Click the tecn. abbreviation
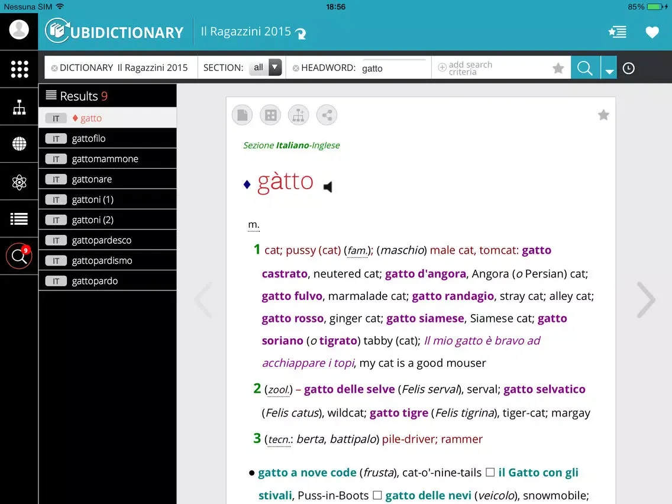The width and height of the screenshot is (672, 504). (x=279, y=440)
